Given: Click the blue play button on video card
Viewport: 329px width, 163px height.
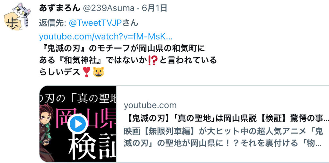Looking at the screenshot, I should pyautogui.click(x=78, y=124).
